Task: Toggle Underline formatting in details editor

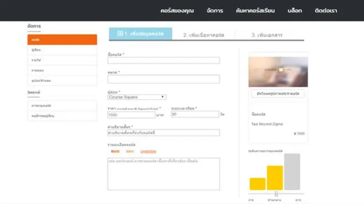Action: coord(148,151)
